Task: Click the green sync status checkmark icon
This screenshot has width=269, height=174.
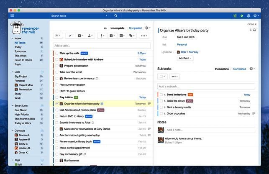Action: point(242,16)
